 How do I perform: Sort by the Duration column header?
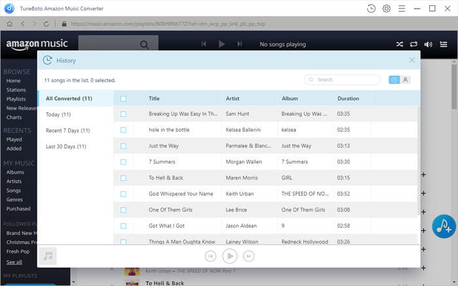[x=348, y=99]
